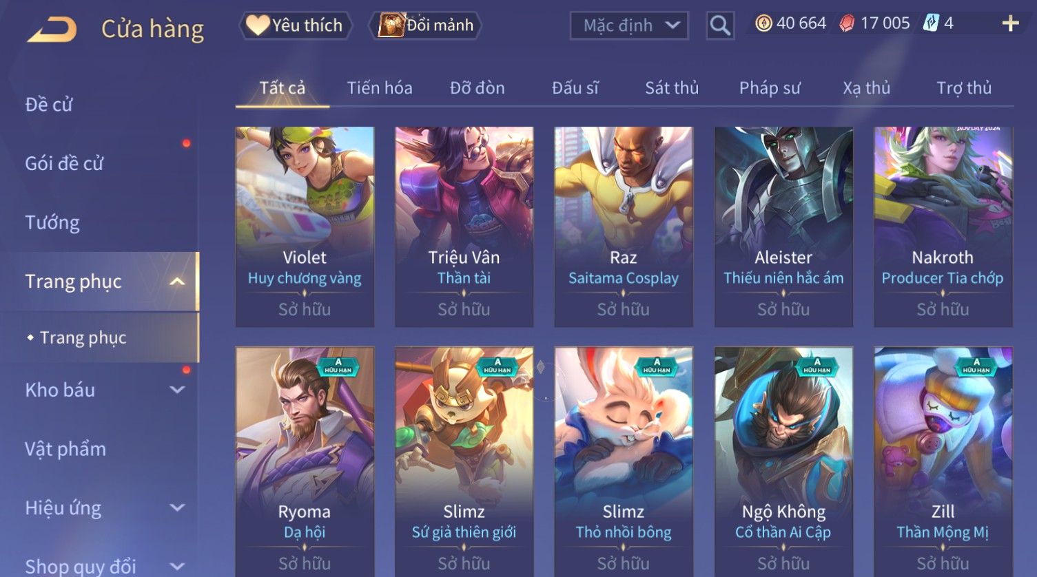Click the gold coin currency icon
1037x577 pixels.
tap(763, 23)
